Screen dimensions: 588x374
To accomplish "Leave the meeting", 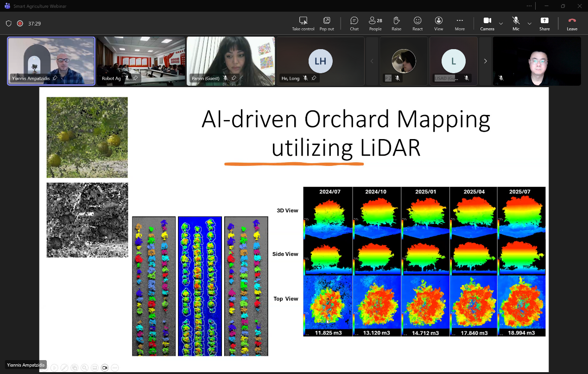I will point(572,23).
